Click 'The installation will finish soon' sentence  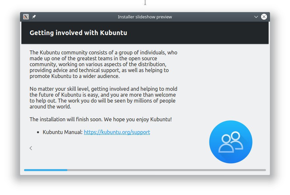(101, 119)
